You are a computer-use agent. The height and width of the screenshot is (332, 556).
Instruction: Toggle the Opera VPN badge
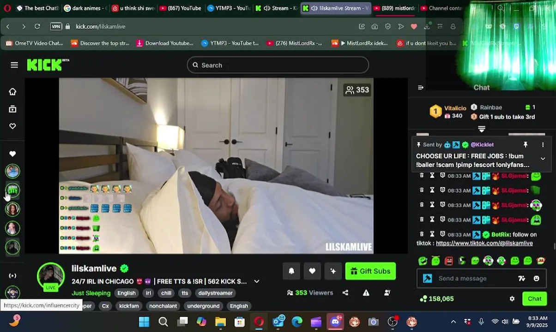(x=56, y=27)
